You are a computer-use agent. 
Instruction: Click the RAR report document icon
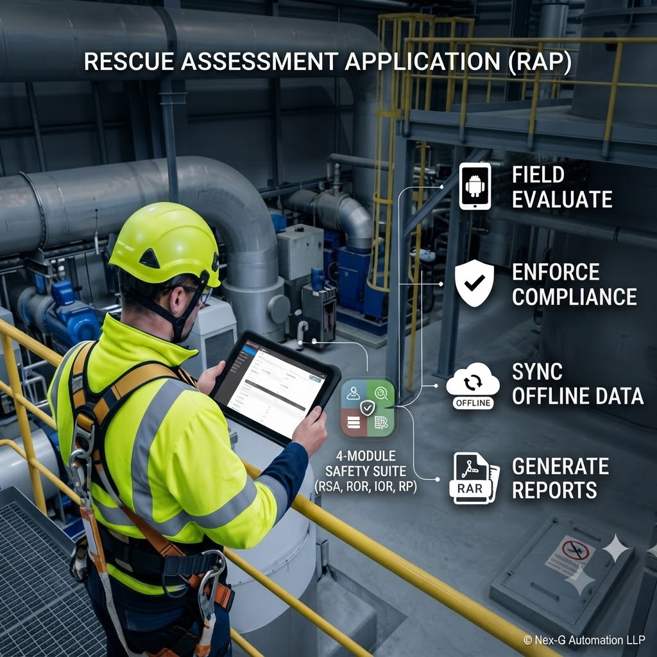474,478
